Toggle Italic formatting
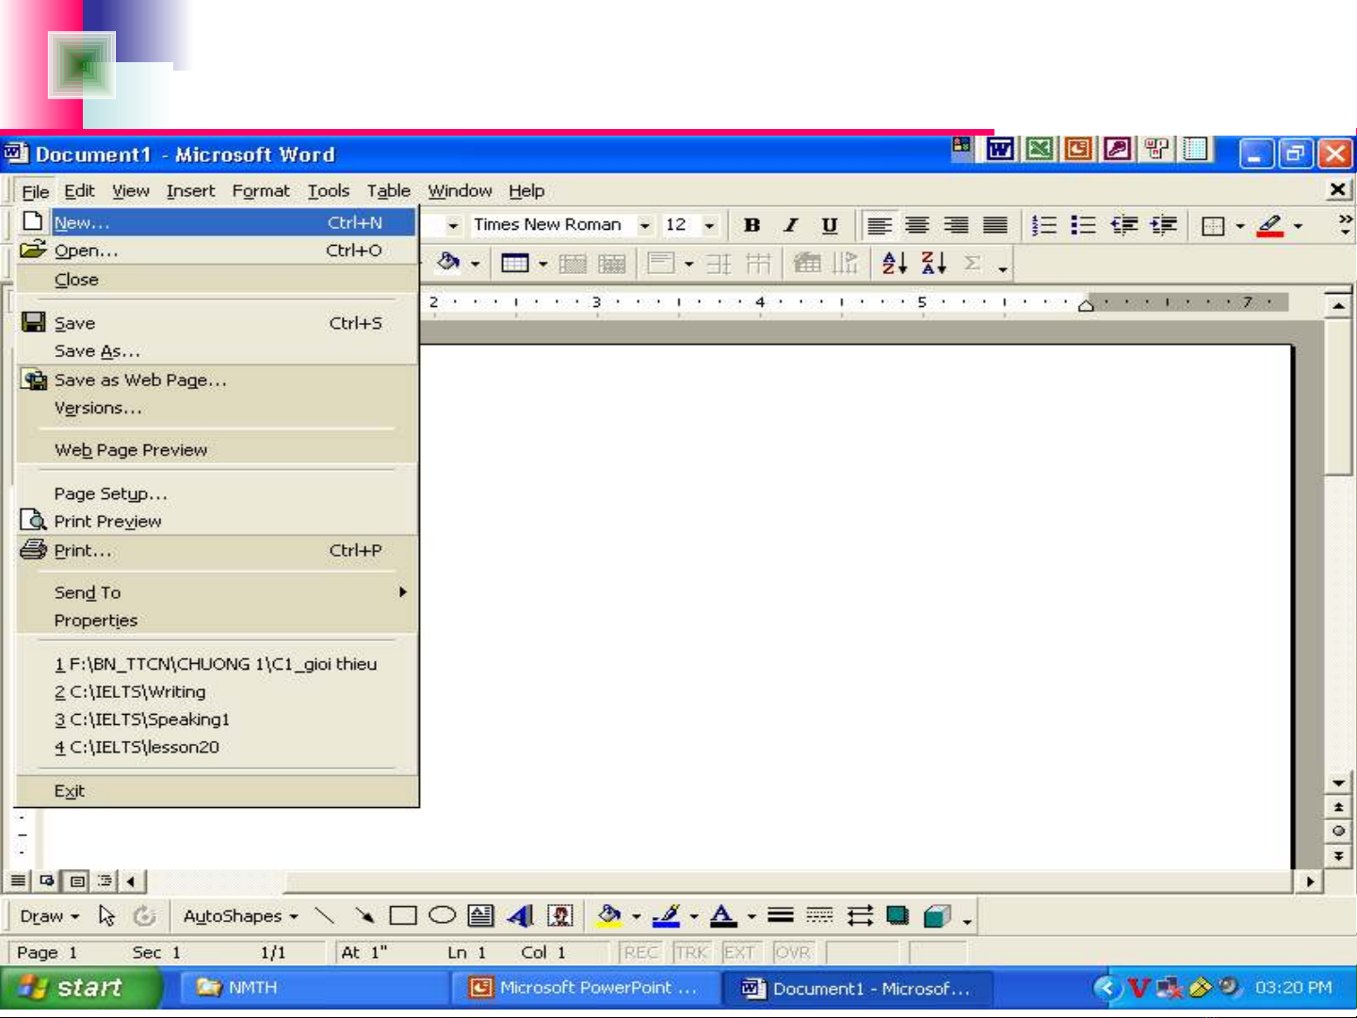The width and height of the screenshot is (1357, 1018). pyautogui.click(x=791, y=225)
